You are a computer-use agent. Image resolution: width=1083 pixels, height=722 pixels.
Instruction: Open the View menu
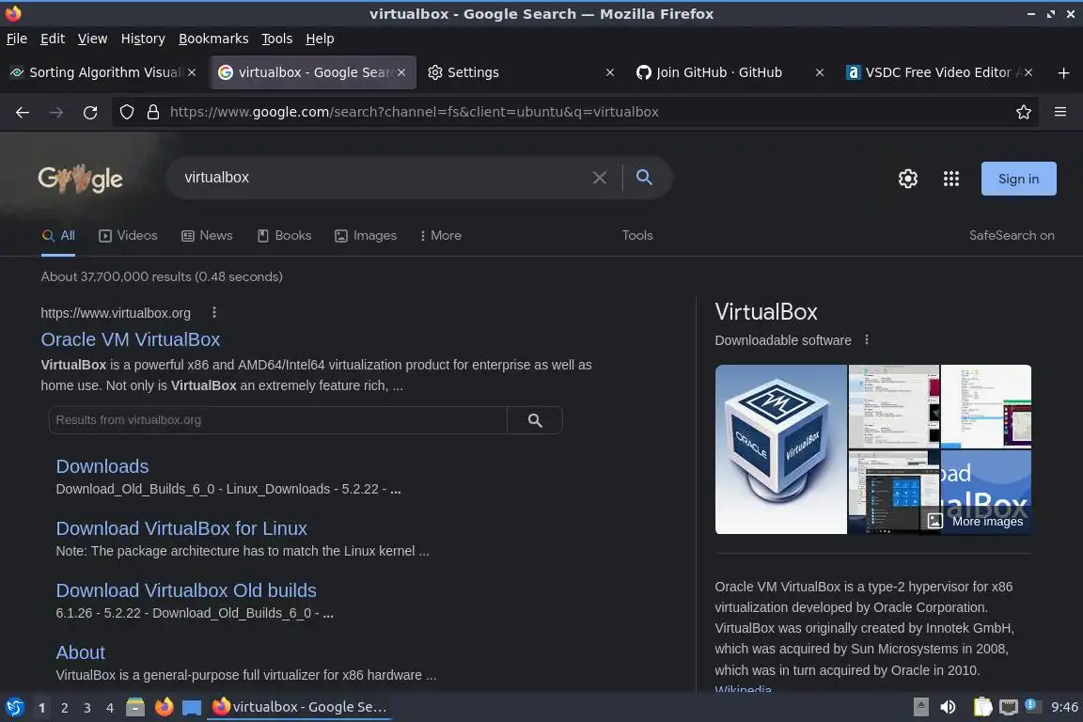coord(92,39)
